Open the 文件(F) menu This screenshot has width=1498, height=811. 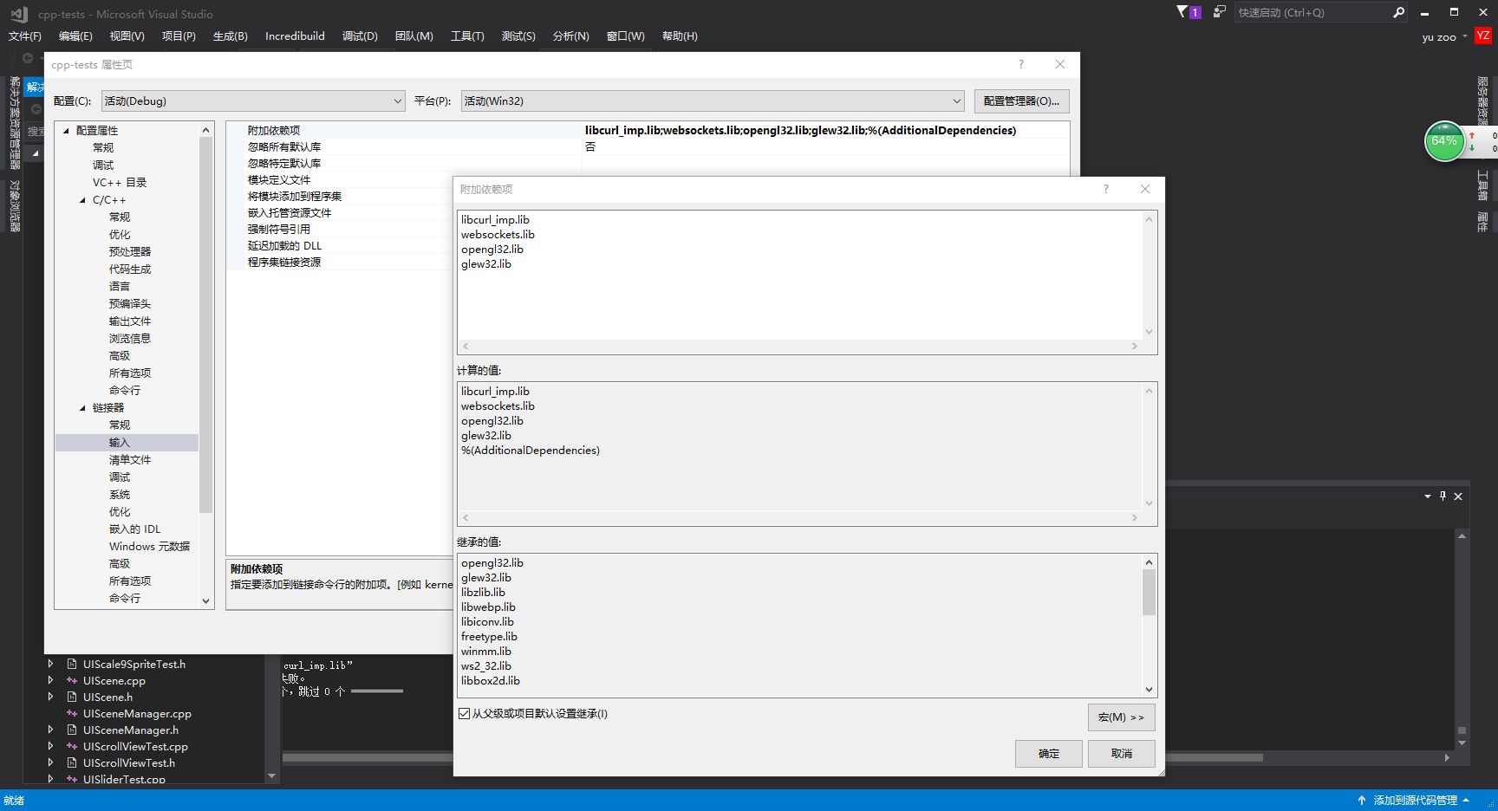coord(25,36)
